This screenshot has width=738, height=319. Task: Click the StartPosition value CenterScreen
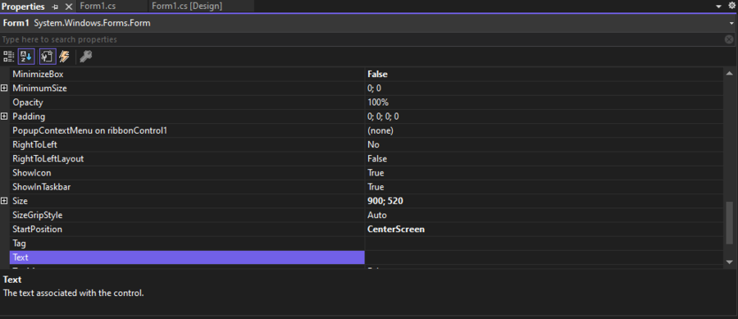[396, 229]
